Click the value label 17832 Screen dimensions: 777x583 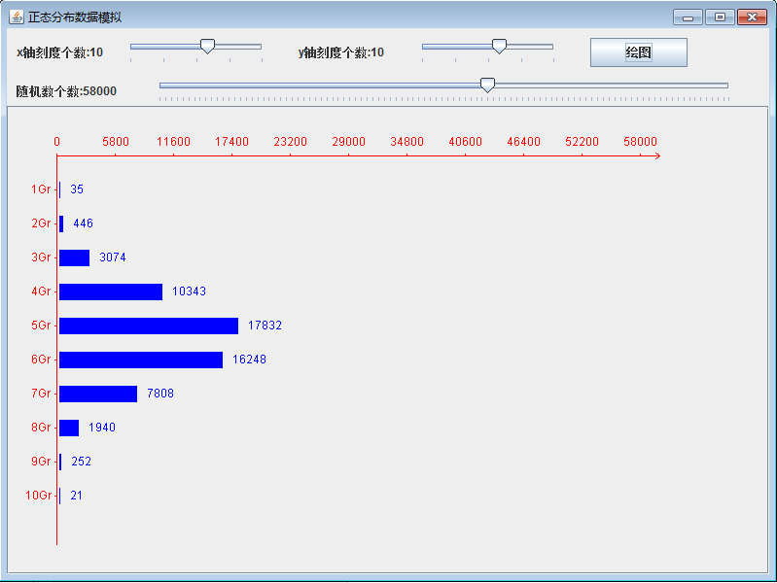[x=265, y=326]
